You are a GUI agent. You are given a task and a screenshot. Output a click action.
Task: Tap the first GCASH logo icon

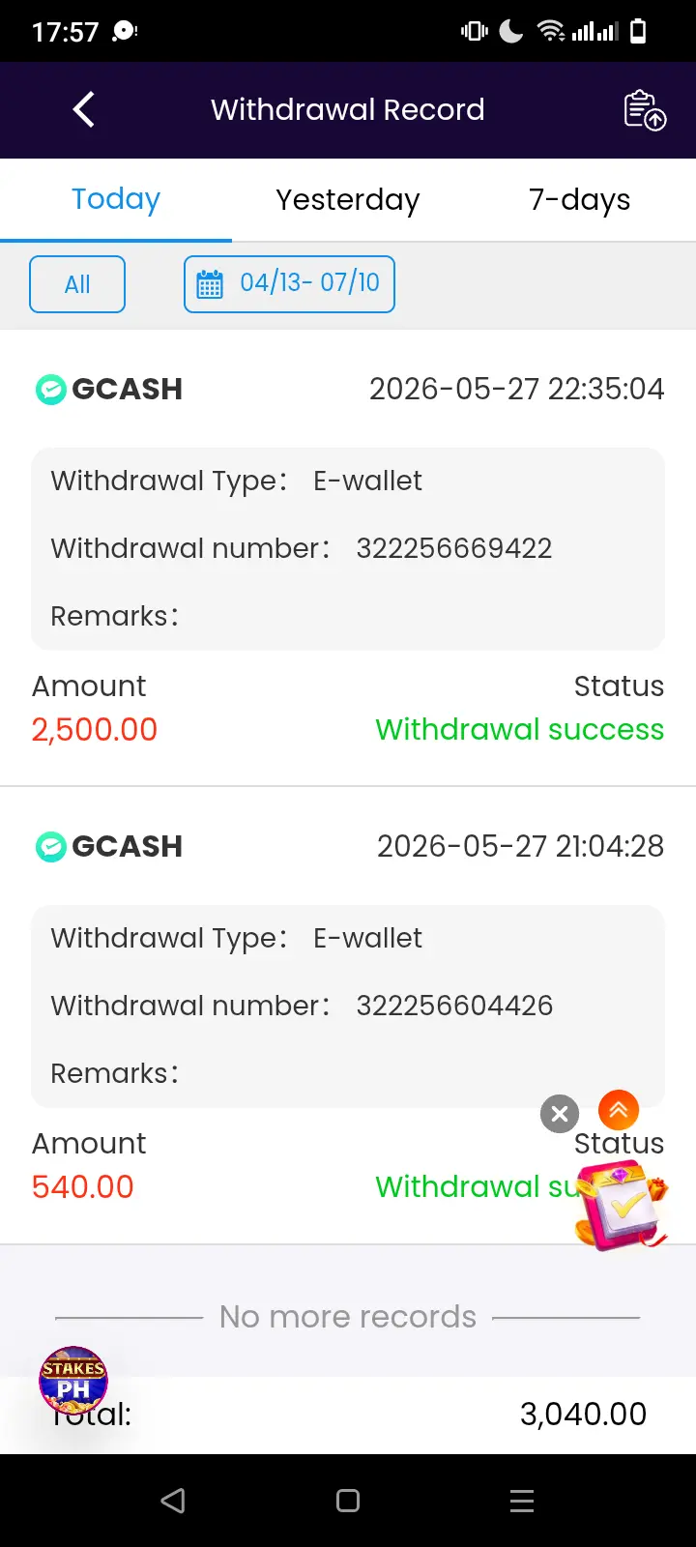tap(50, 390)
